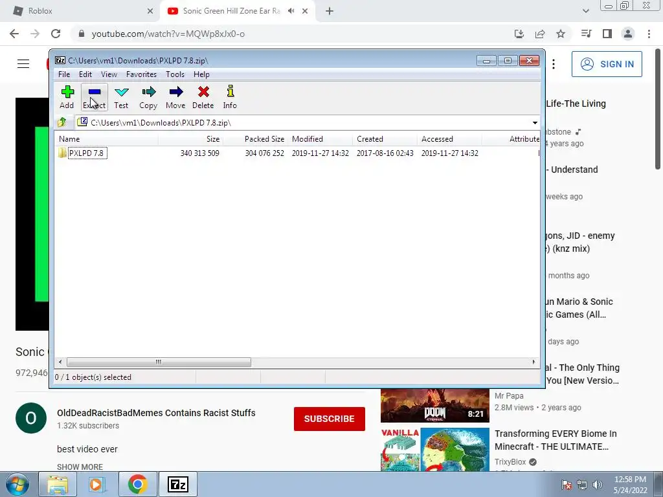This screenshot has height=497, width=663.
Task: Switch to the Roblox browser tab
Action: pyautogui.click(x=80, y=11)
